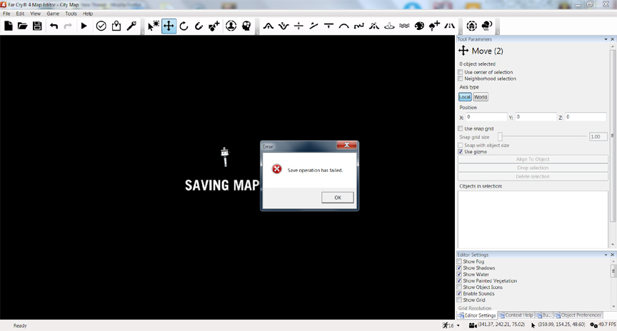This screenshot has height=331, width=617.
Task: Enable the Show Object Icons checkbox
Action: (x=459, y=287)
